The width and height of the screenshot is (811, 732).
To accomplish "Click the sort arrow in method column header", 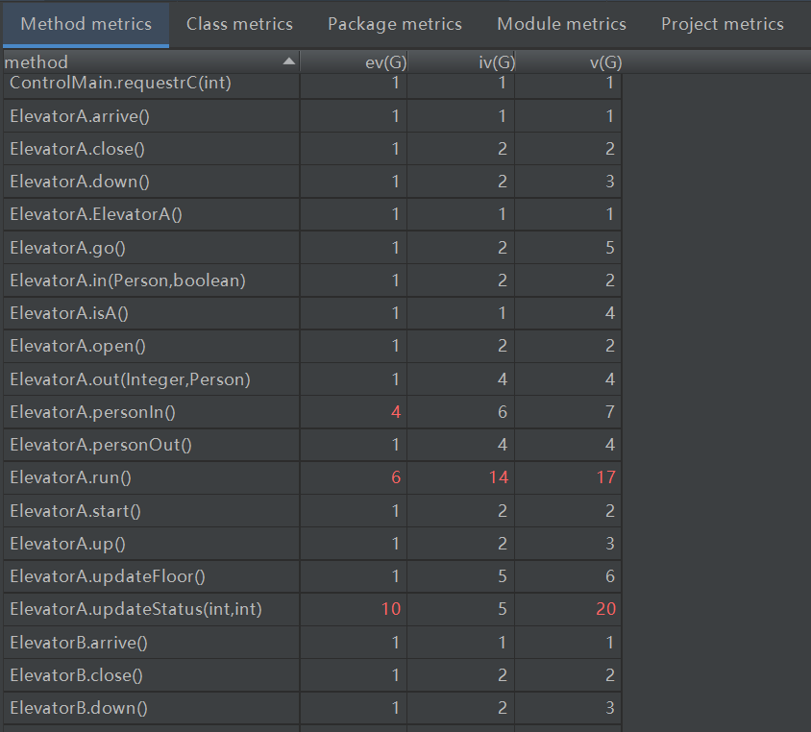I will click(289, 61).
